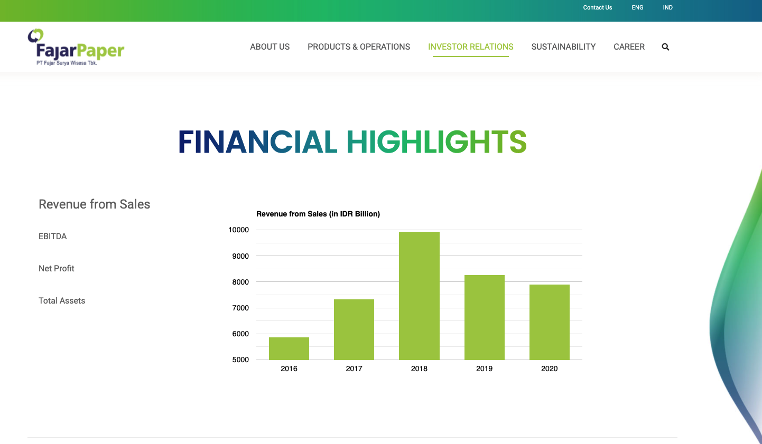762x444 pixels.
Task: Click the 2017 revenue bar
Action: click(x=354, y=330)
